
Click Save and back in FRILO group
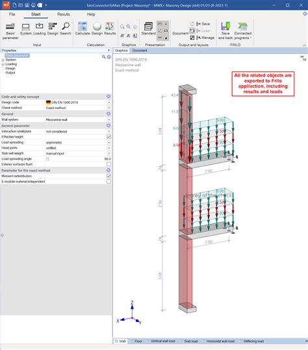225,31
